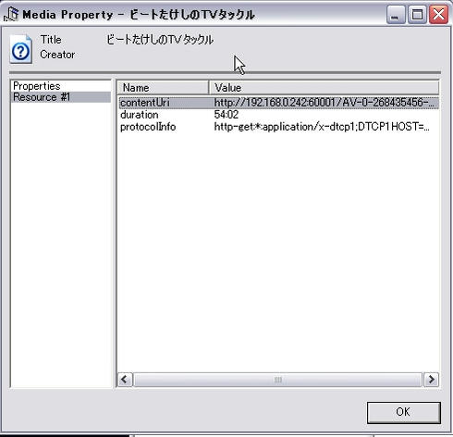Maximize the Media Property window
453x437 pixels.
[417, 15]
